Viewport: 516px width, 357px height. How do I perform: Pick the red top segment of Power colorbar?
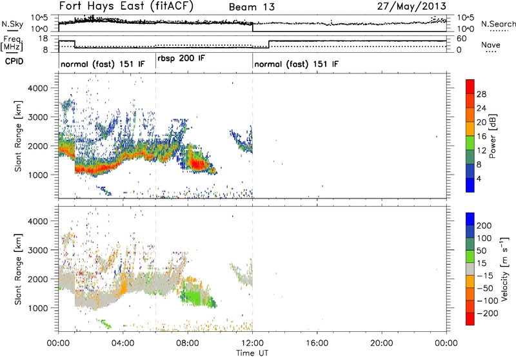tap(470, 86)
